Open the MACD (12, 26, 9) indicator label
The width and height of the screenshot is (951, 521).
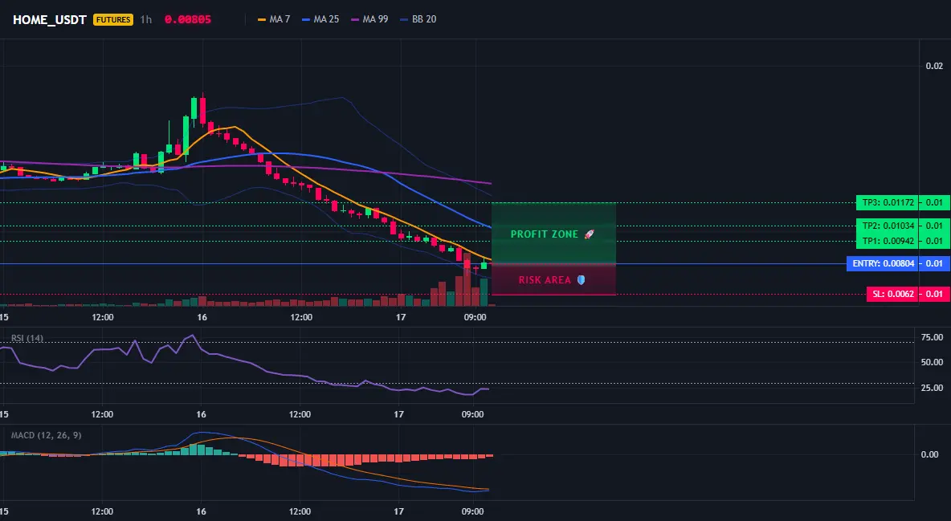(46, 435)
